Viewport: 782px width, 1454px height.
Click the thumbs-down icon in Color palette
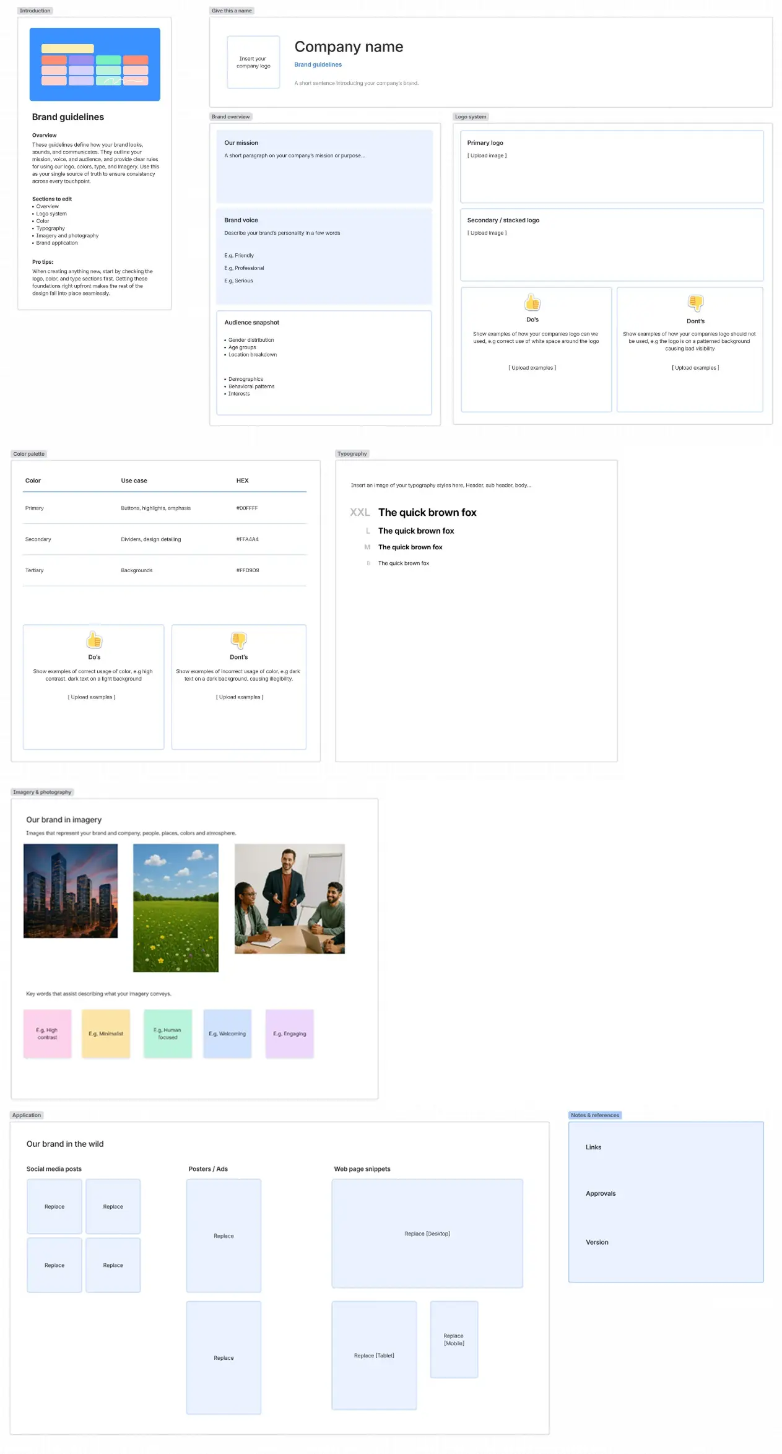pyautogui.click(x=238, y=640)
